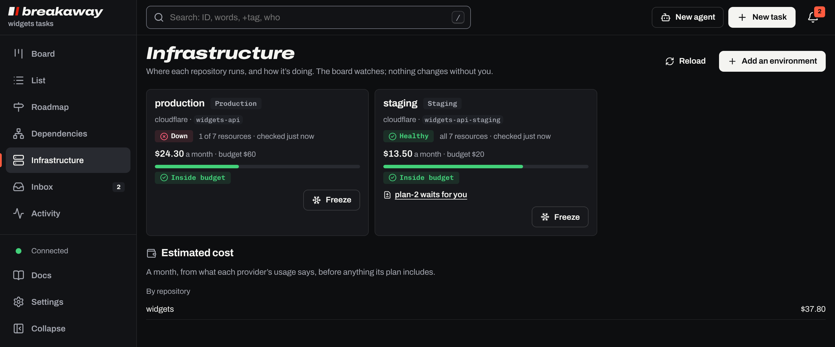Freeze the production environment
Screen dimensions: 835x347
click(331, 200)
